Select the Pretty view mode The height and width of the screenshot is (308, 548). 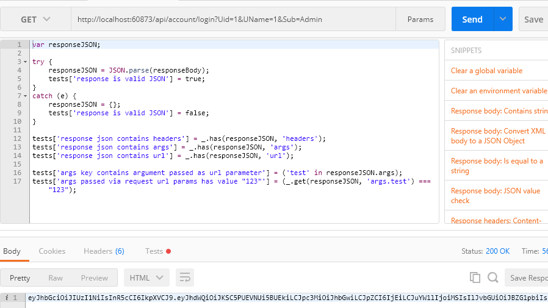(x=20, y=278)
